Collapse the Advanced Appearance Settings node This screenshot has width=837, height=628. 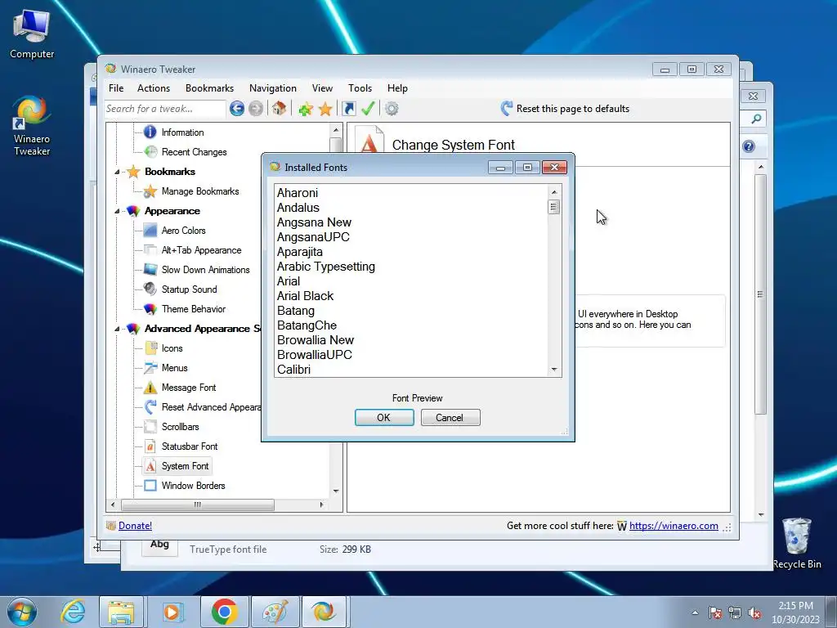[x=117, y=329]
